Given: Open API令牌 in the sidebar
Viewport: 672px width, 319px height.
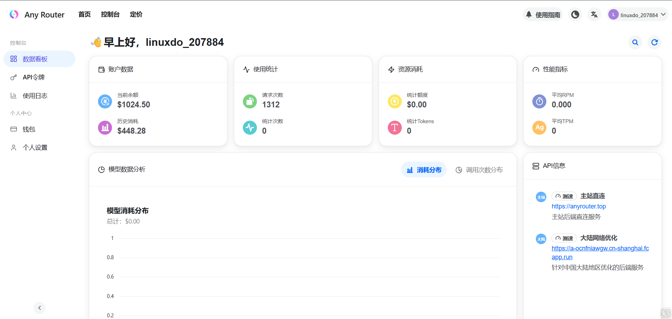Looking at the screenshot, I should click(39, 77).
